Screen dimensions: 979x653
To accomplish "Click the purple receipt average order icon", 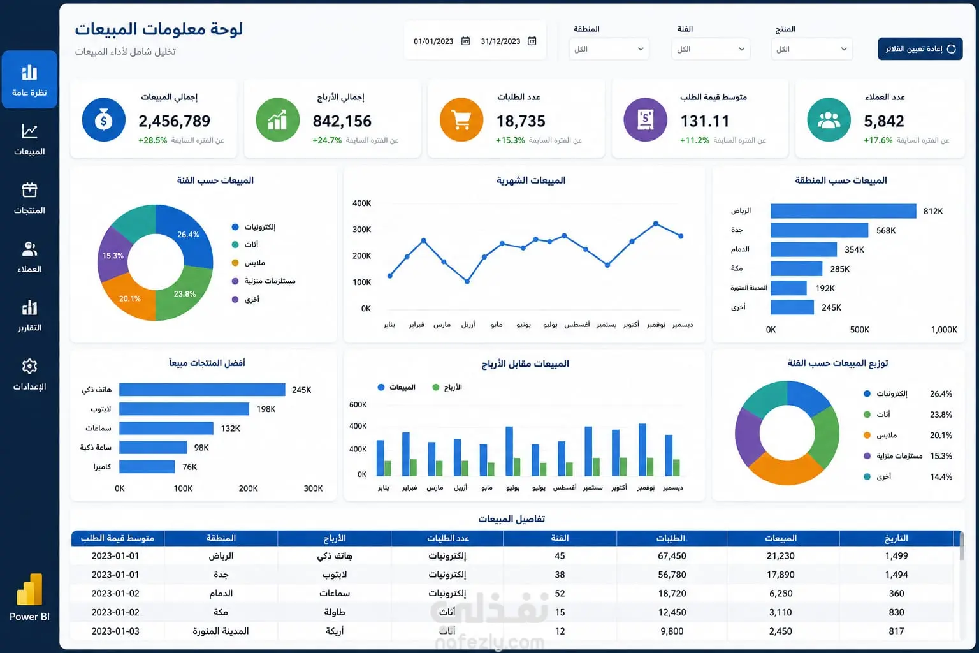I will [645, 120].
